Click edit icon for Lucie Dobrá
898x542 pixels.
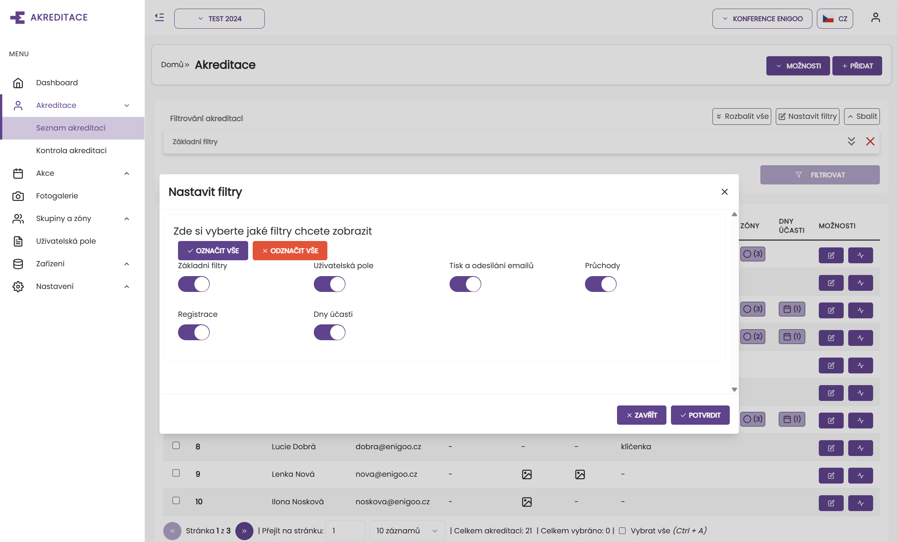(830, 448)
